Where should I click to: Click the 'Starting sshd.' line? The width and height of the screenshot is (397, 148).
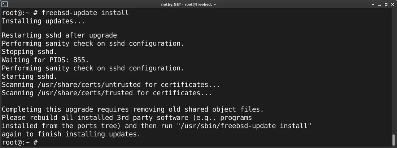(x=30, y=76)
